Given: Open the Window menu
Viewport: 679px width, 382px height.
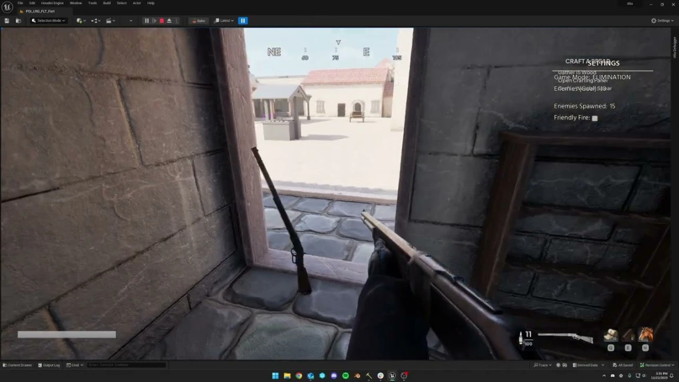Looking at the screenshot, I should pyautogui.click(x=76, y=3).
